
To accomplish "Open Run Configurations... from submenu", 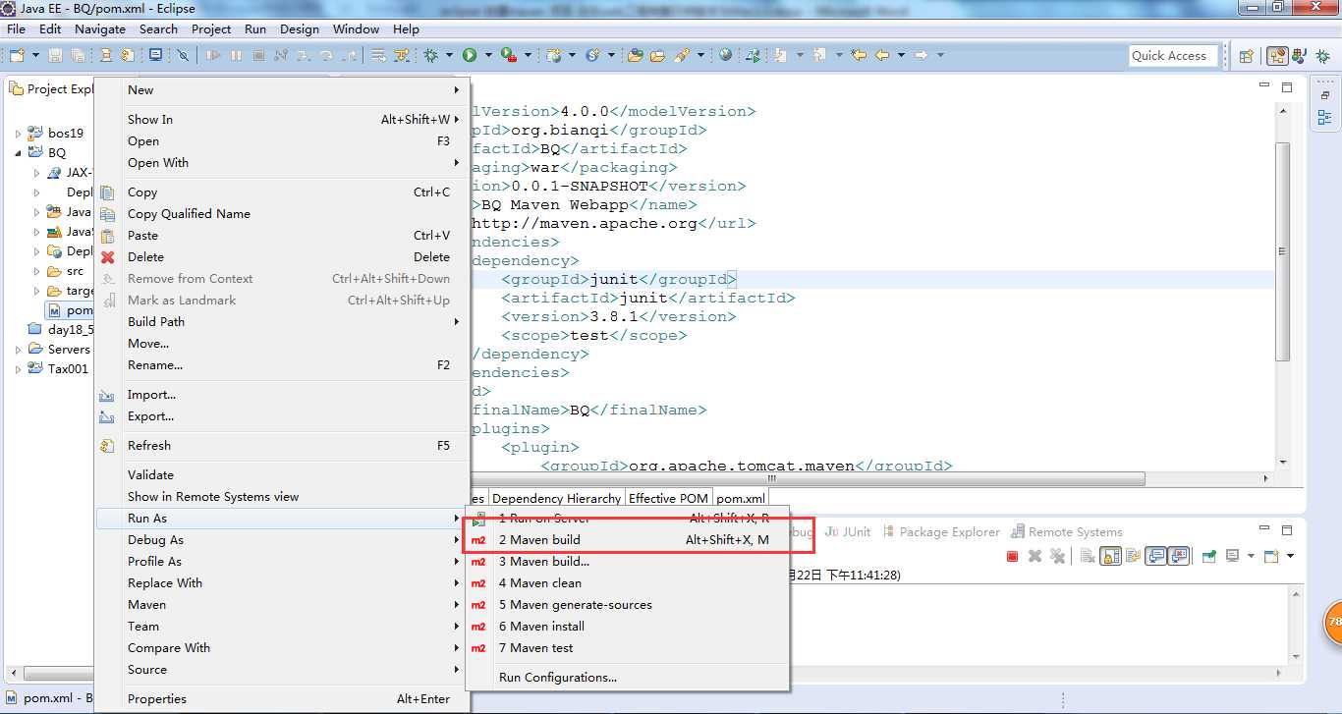I will point(627,678).
